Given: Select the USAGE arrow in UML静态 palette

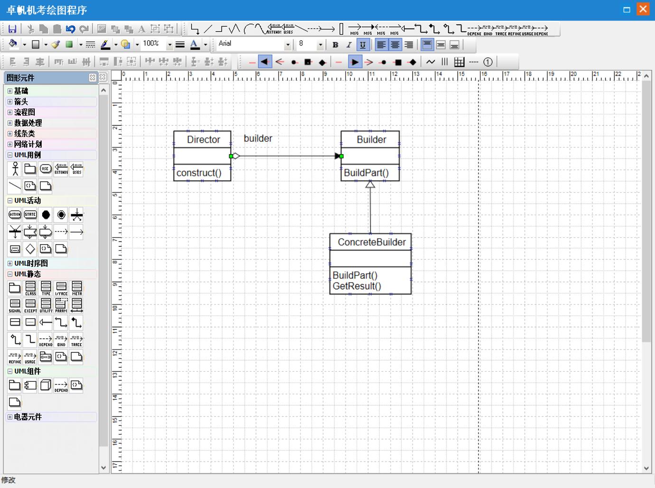Looking at the screenshot, I should 30,357.
